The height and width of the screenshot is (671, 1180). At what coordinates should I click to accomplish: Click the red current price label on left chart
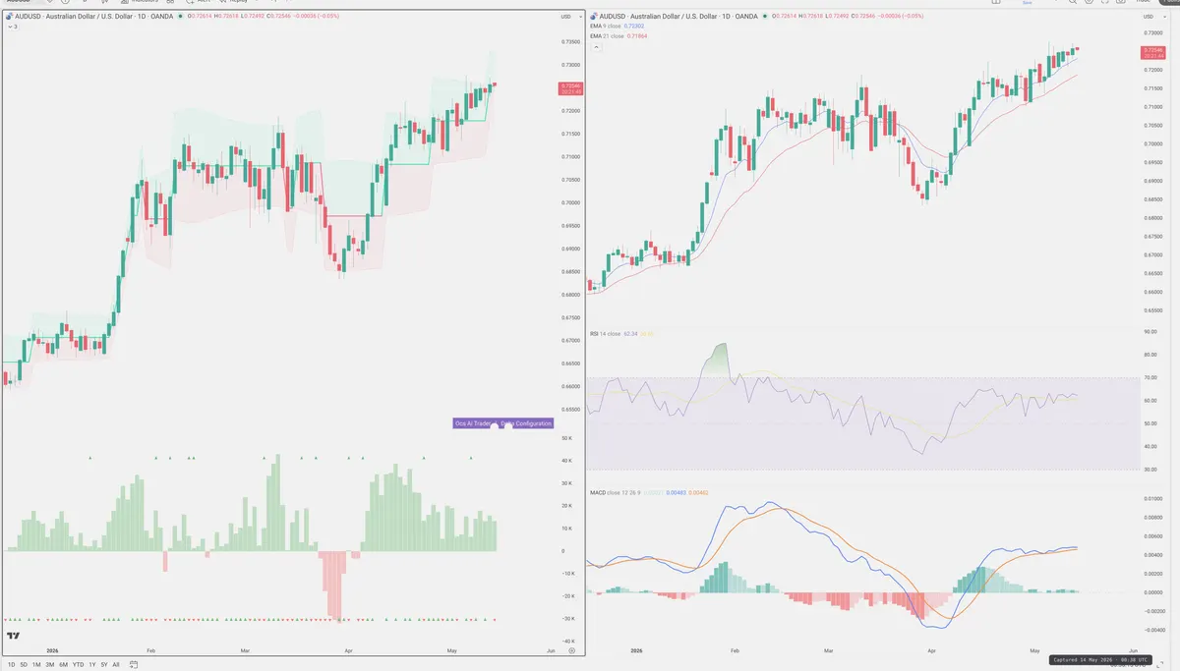[570, 88]
